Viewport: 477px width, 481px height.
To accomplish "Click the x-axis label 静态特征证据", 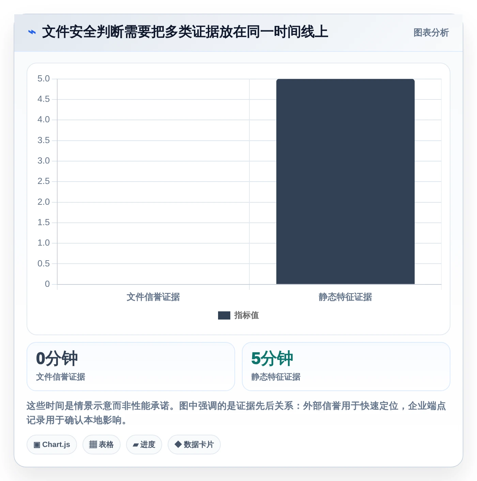I will pyautogui.click(x=345, y=297).
